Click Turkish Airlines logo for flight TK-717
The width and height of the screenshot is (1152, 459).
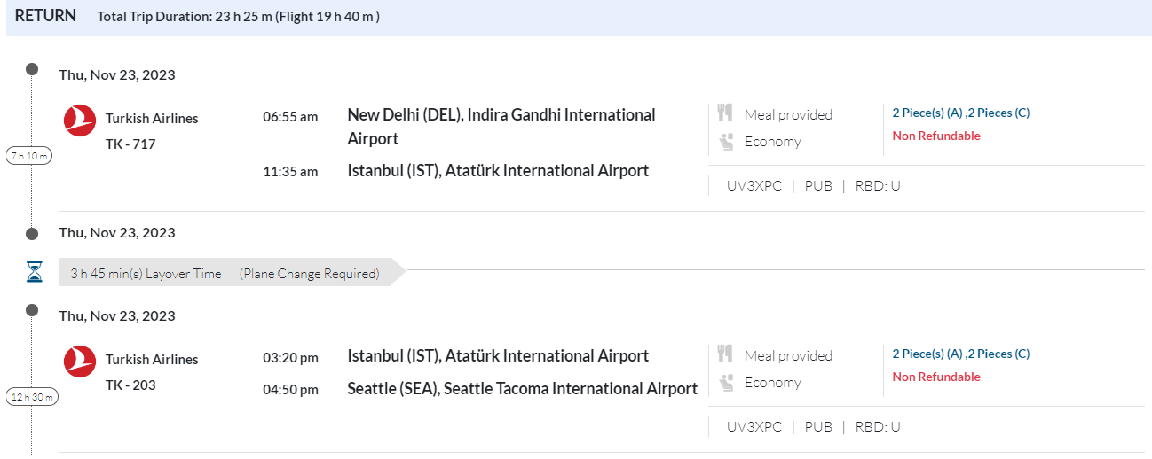(x=80, y=120)
